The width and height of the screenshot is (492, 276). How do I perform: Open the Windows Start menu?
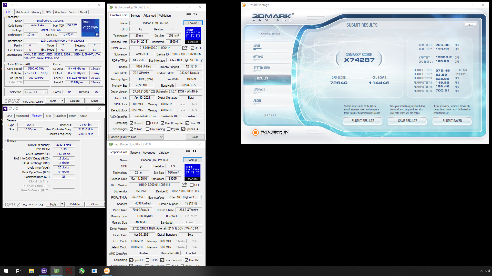(6, 271)
